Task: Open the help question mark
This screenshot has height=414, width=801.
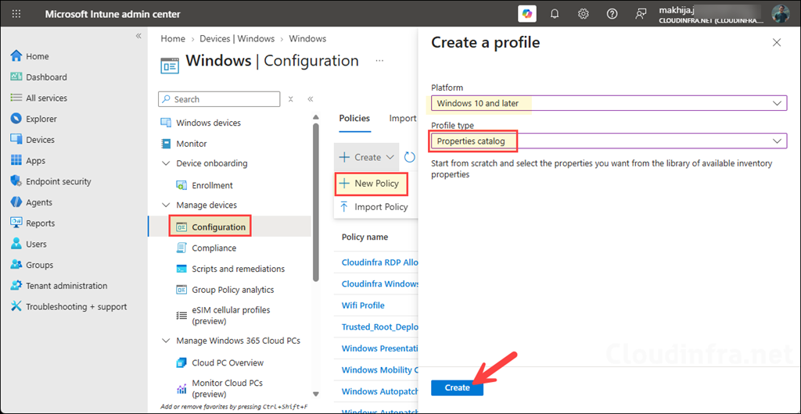Action: (x=612, y=14)
